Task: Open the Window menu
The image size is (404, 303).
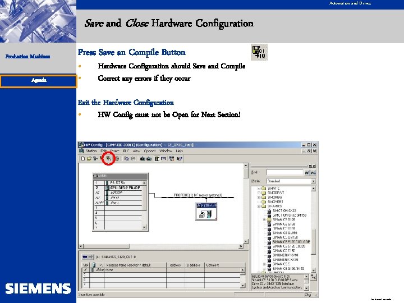Action: point(166,151)
